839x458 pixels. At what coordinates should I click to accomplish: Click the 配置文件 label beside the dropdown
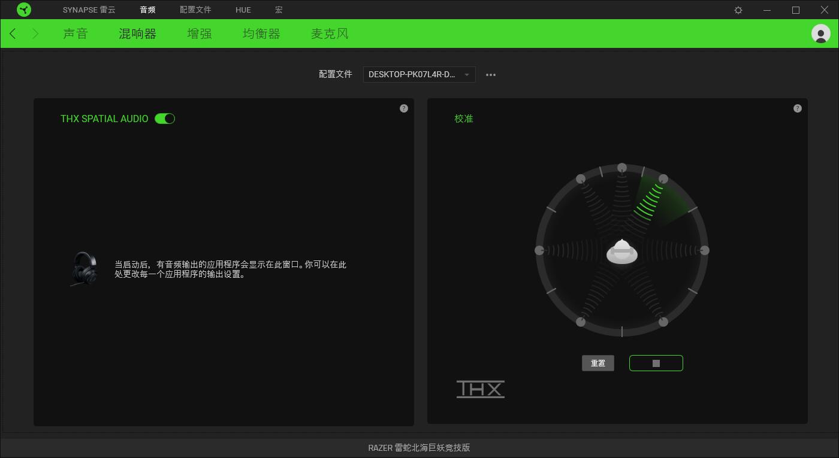(336, 74)
